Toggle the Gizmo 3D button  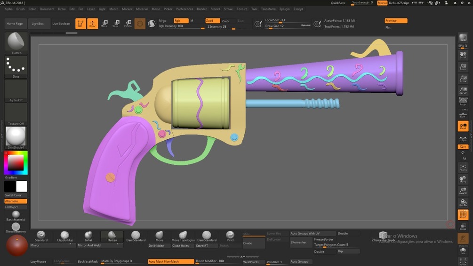click(x=140, y=24)
